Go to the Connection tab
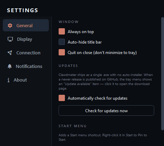Viewport: 164px width, 146px height. coord(26,53)
